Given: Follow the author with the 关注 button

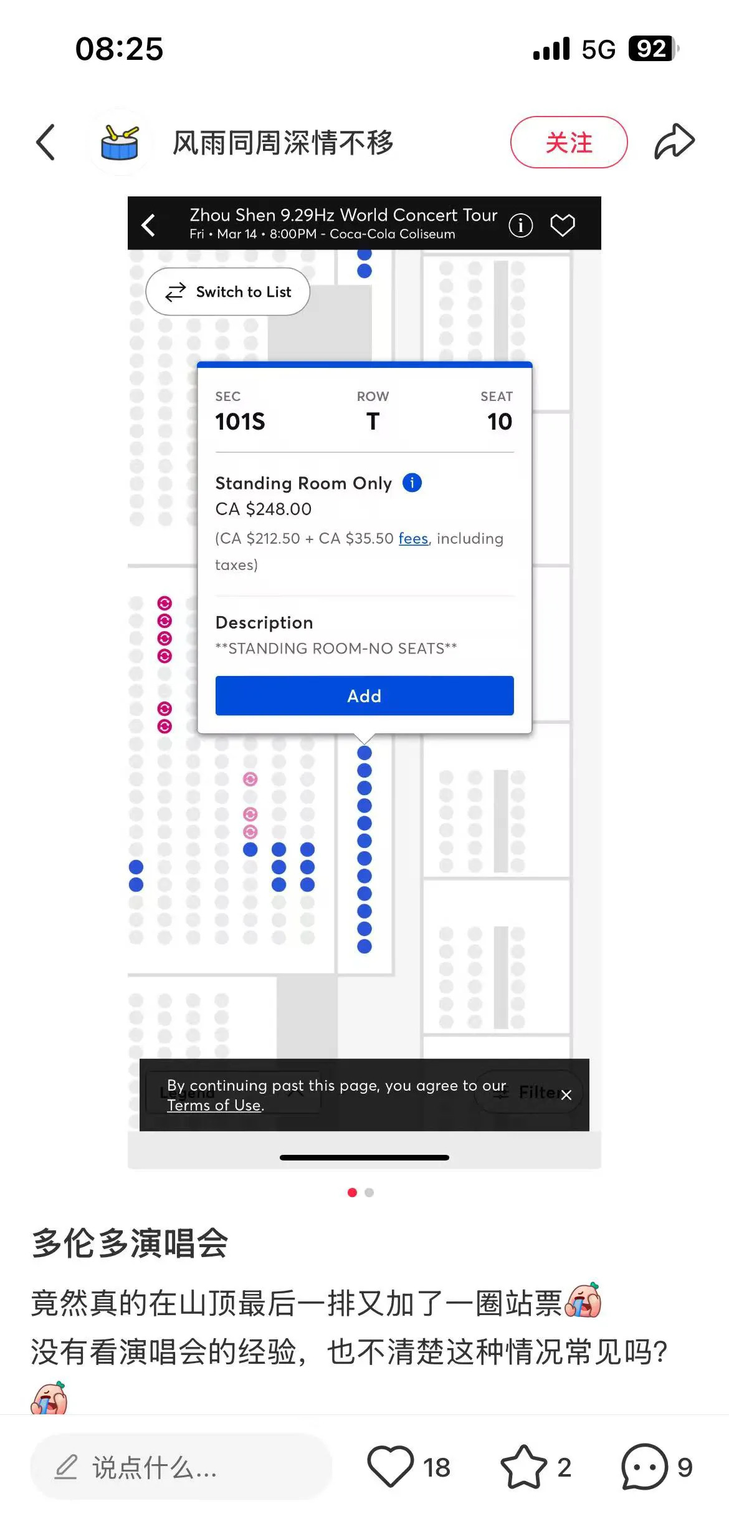Looking at the screenshot, I should 569,142.
